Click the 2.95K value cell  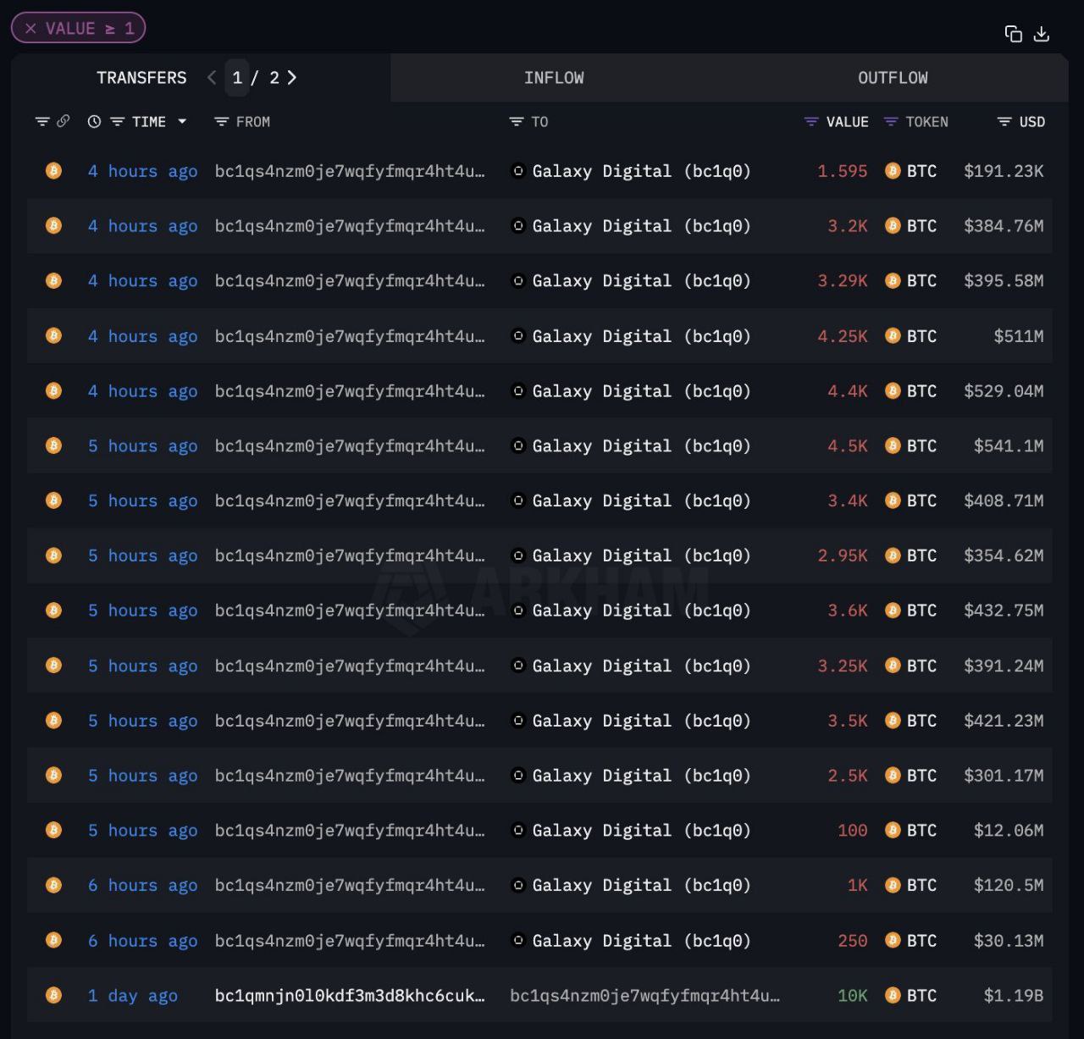click(843, 556)
